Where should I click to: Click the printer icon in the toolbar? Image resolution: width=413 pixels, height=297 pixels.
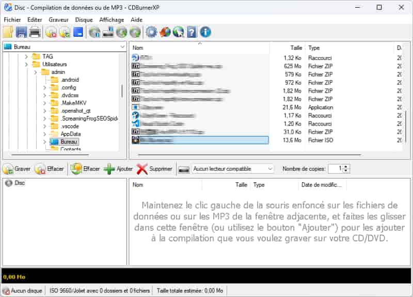click(35, 32)
